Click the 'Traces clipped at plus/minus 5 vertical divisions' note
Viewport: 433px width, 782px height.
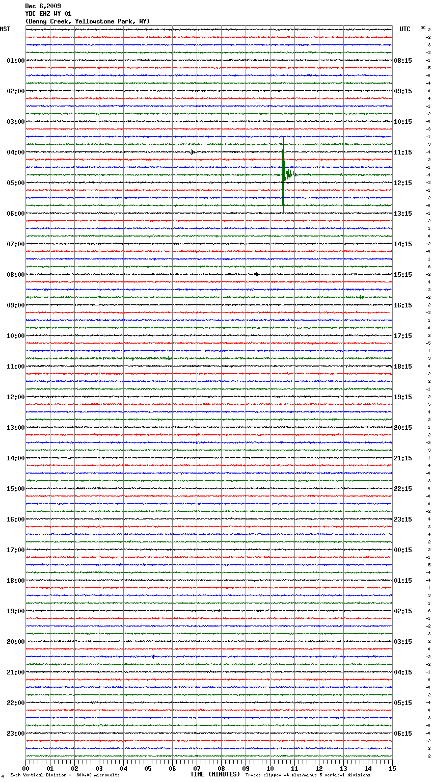click(x=308, y=775)
